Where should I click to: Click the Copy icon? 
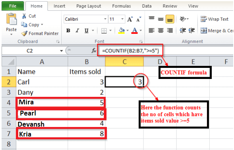pyautogui.click(x=24, y=25)
